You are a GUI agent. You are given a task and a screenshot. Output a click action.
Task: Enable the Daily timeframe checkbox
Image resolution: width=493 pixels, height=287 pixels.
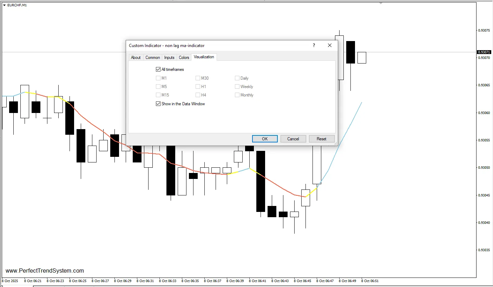click(x=237, y=78)
